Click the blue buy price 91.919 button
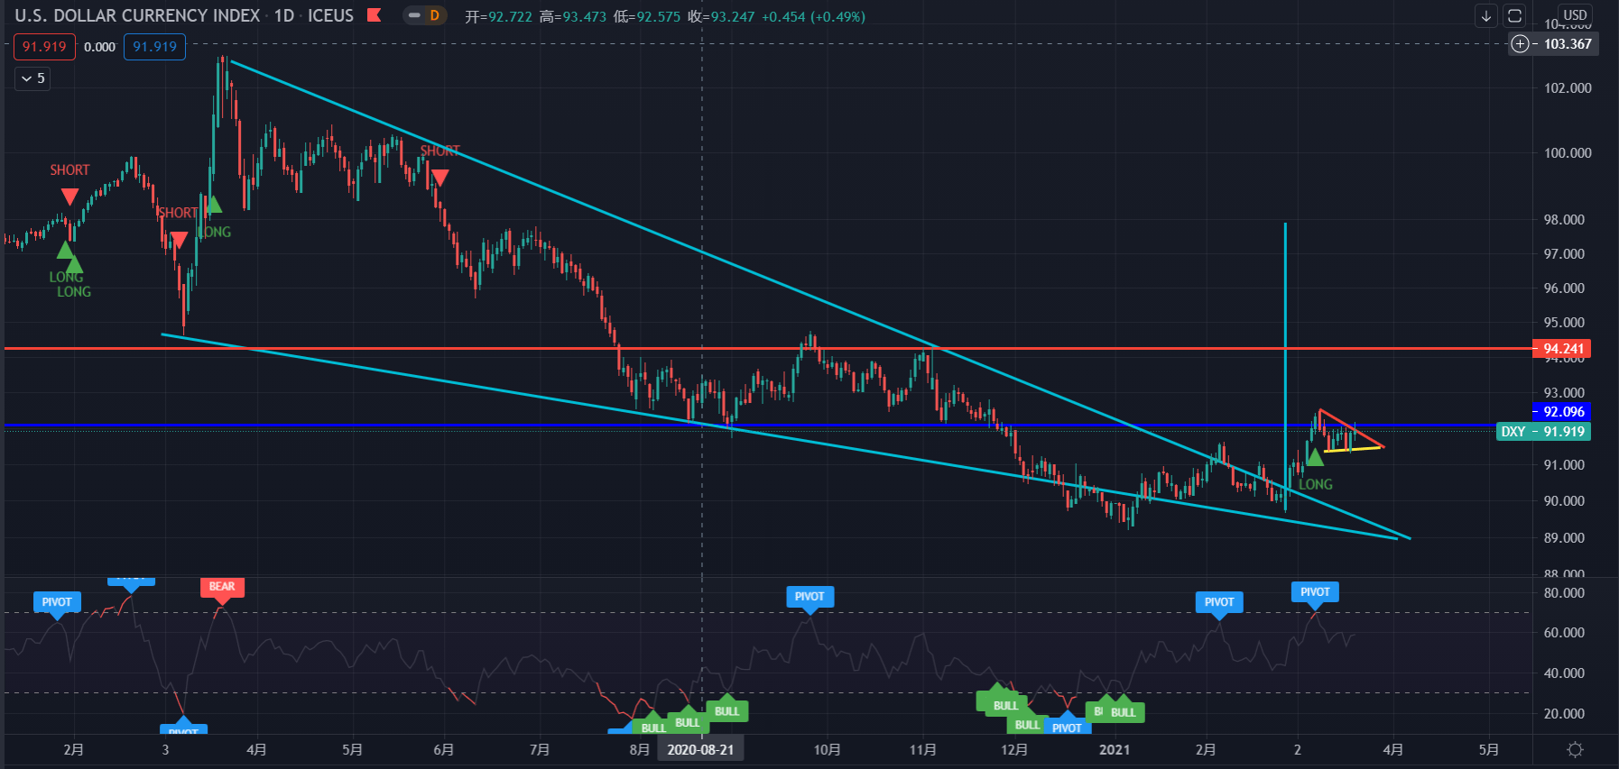The width and height of the screenshot is (1619, 769). (154, 47)
